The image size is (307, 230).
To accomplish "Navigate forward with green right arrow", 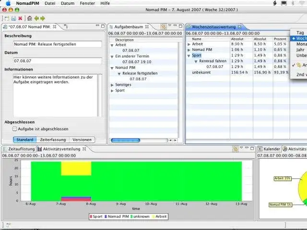I will pos(43,18).
